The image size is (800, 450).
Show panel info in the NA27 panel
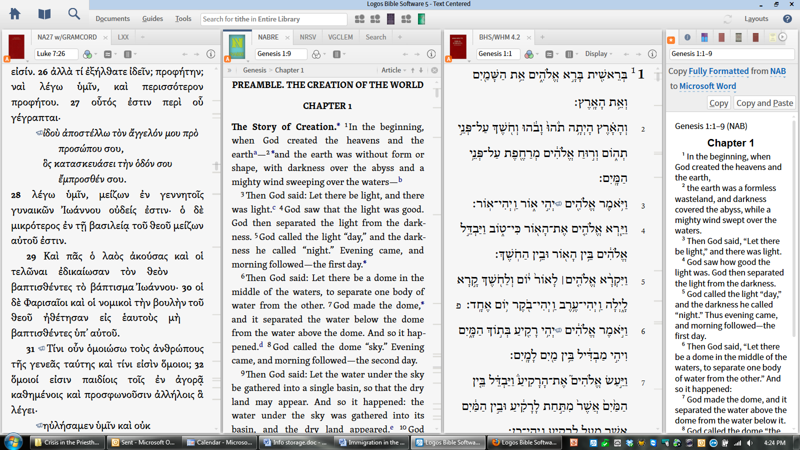pos(211,54)
